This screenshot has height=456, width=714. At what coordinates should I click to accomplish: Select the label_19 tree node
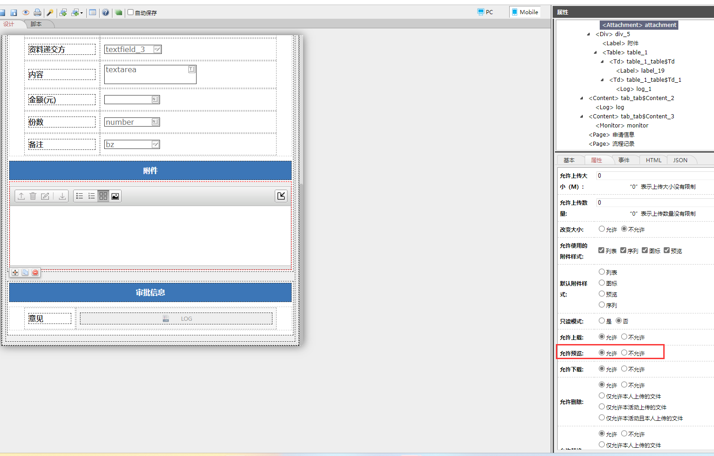click(640, 71)
